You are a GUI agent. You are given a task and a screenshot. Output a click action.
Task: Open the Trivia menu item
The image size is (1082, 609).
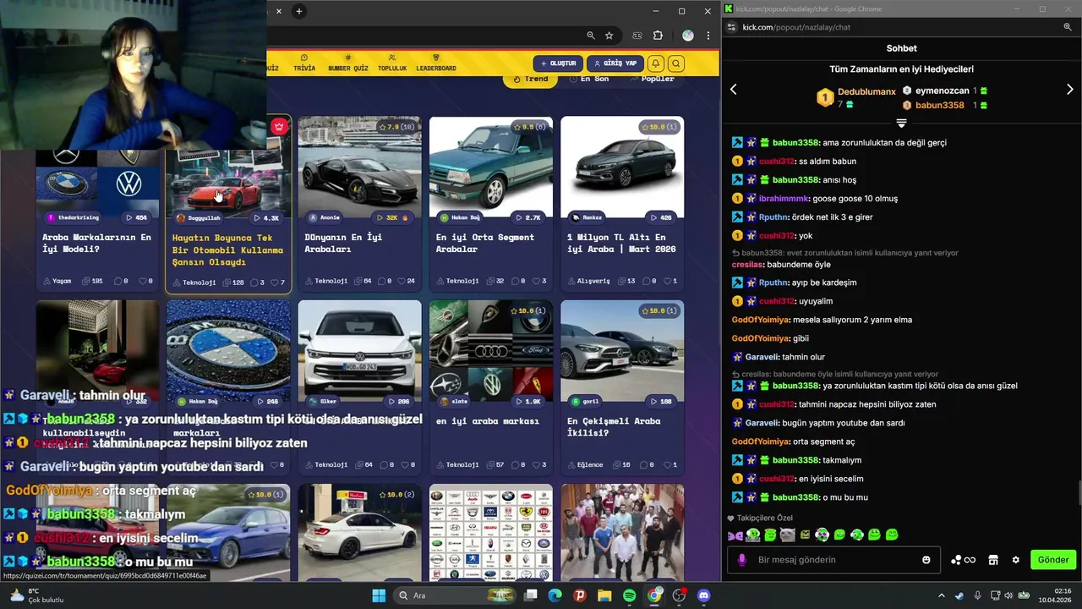click(304, 63)
